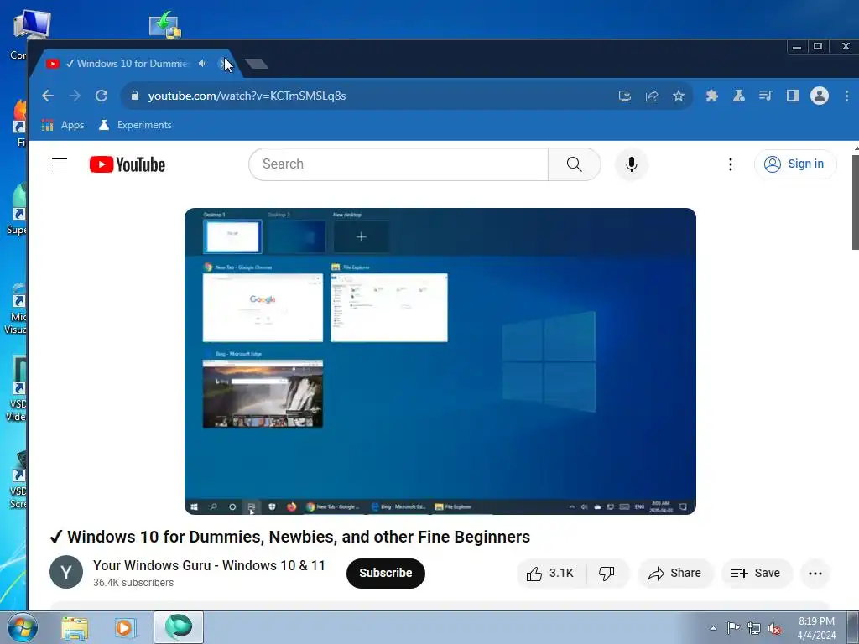Show hidden tray icons arrow
This screenshot has height=644, width=859.
[713, 628]
